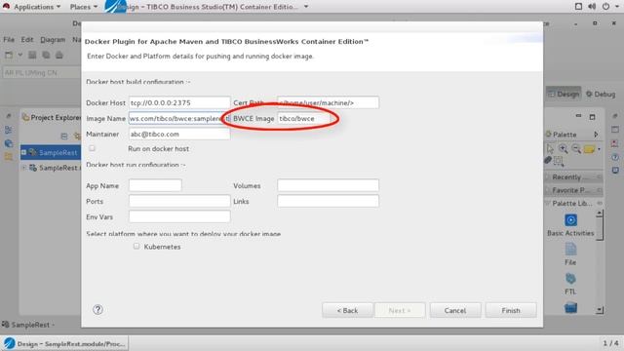Viewport: 624px width, 351px height.
Task: Click the red icon in the right sidebar
Action: tap(615, 143)
